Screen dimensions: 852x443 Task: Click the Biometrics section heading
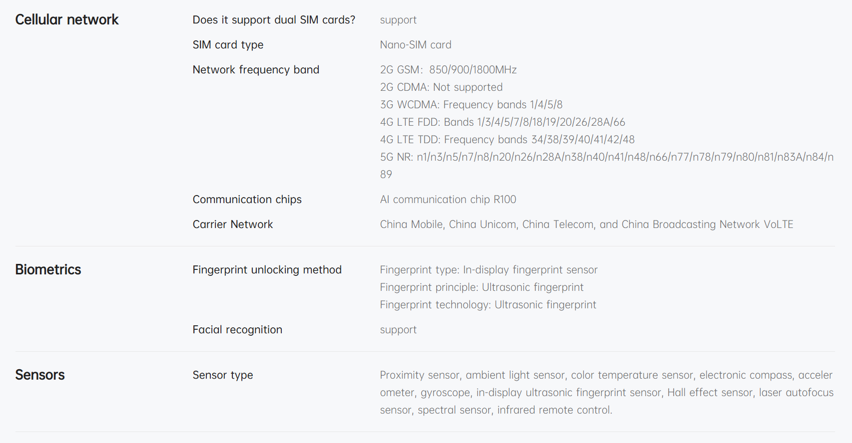coord(48,270)
